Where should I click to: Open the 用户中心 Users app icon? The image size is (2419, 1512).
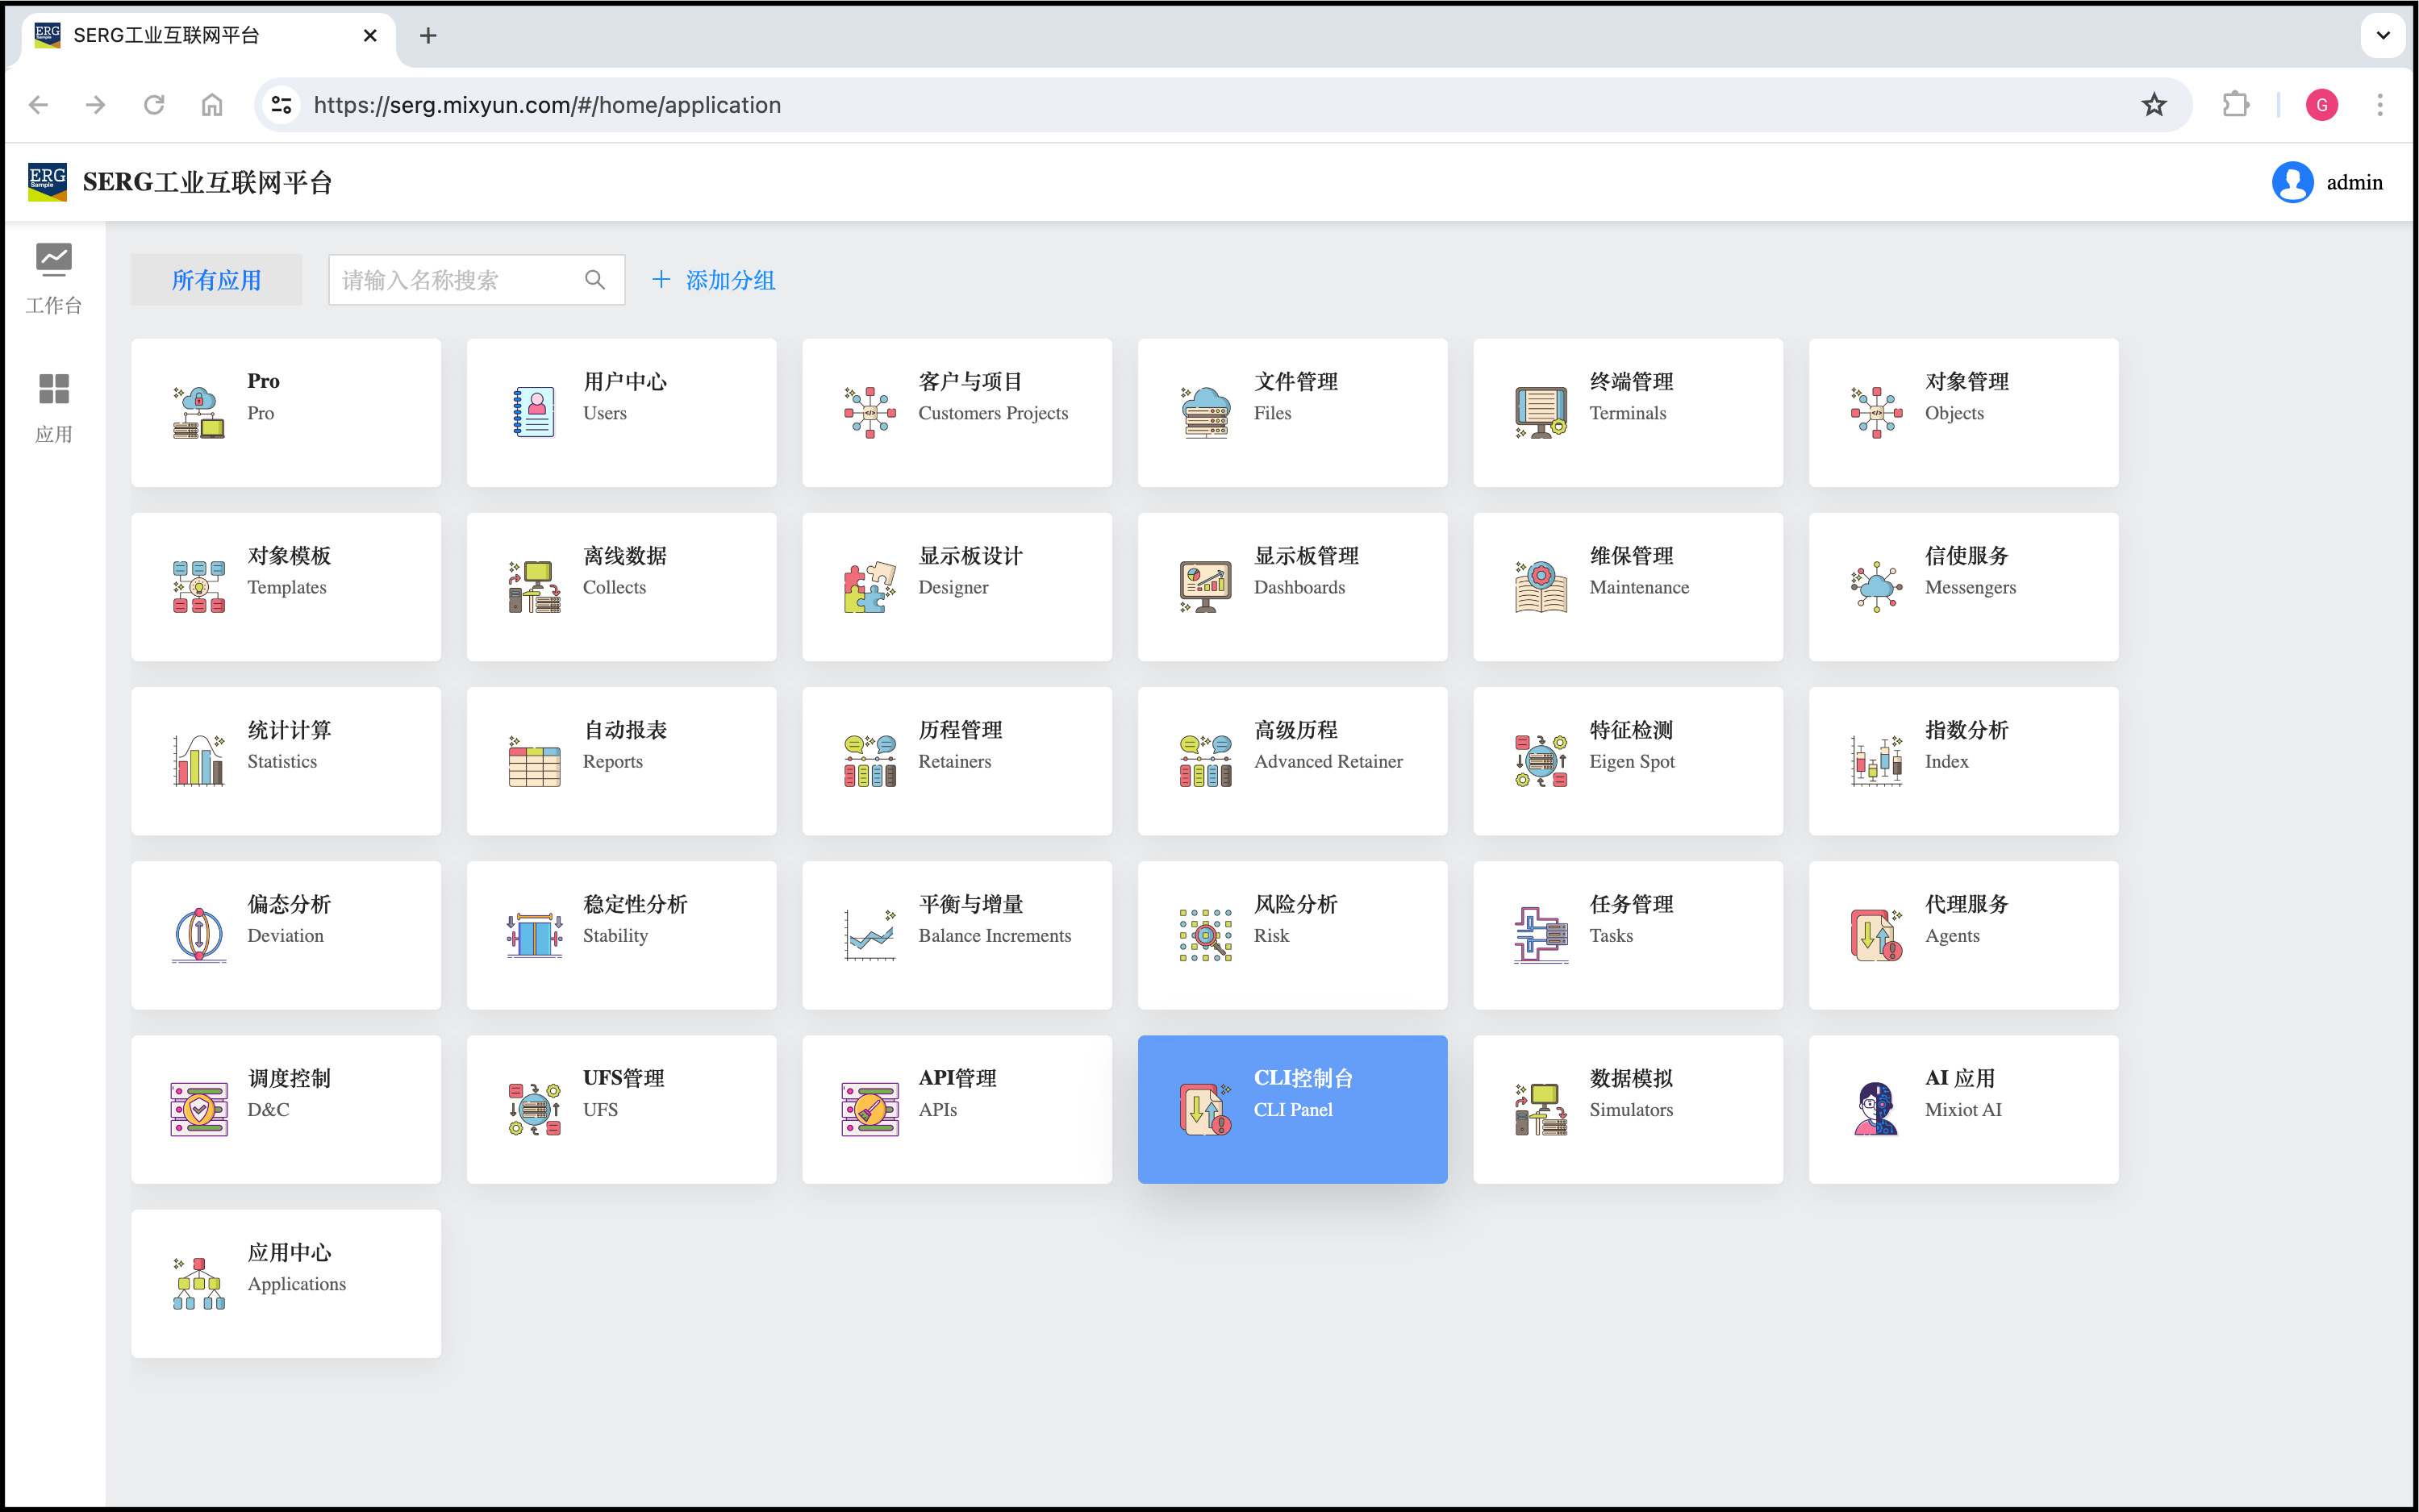click(534, 412)
